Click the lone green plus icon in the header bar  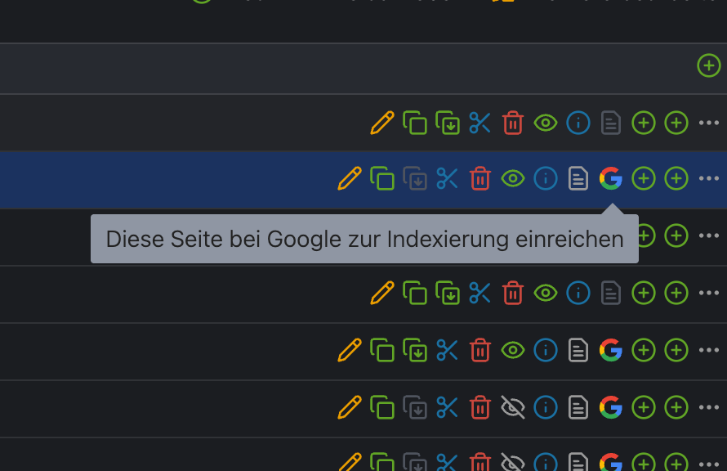click(x=709, y=65)
